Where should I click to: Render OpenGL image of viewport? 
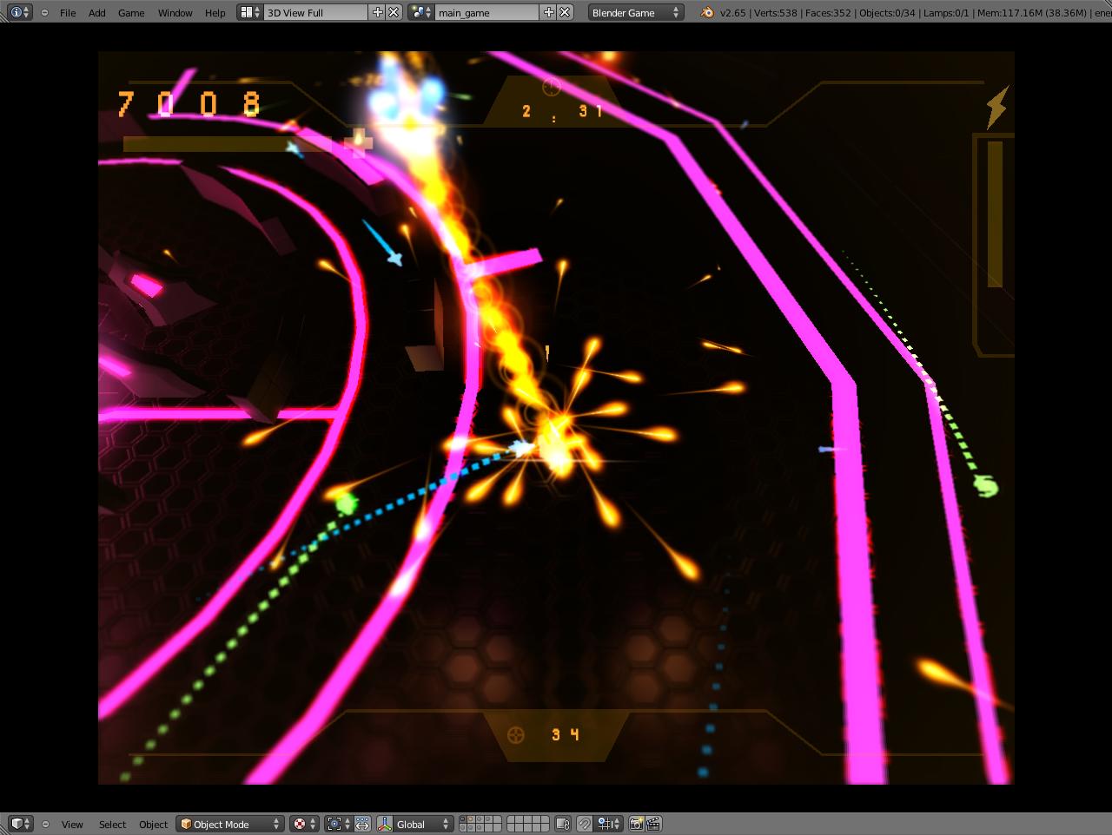click(x=637, y=824)
